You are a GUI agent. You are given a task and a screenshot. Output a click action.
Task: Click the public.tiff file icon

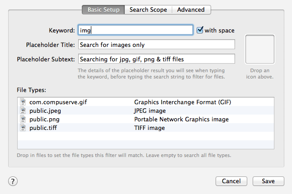pyautogui.click(x=23, y=128)
